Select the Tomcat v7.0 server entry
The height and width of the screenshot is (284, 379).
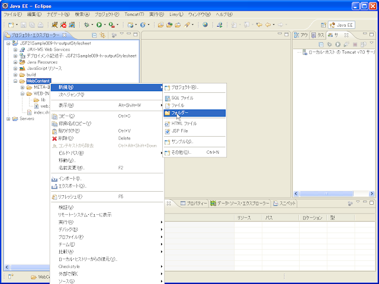[x=338, y=52]
